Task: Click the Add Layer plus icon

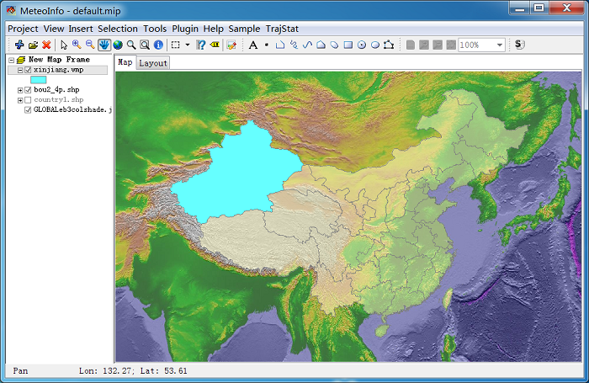Action: (x=19, y=45)
